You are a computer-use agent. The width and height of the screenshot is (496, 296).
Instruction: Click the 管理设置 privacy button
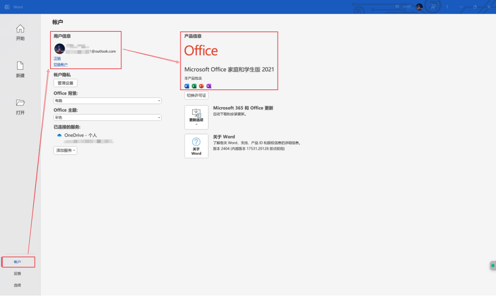click(66, 83)
